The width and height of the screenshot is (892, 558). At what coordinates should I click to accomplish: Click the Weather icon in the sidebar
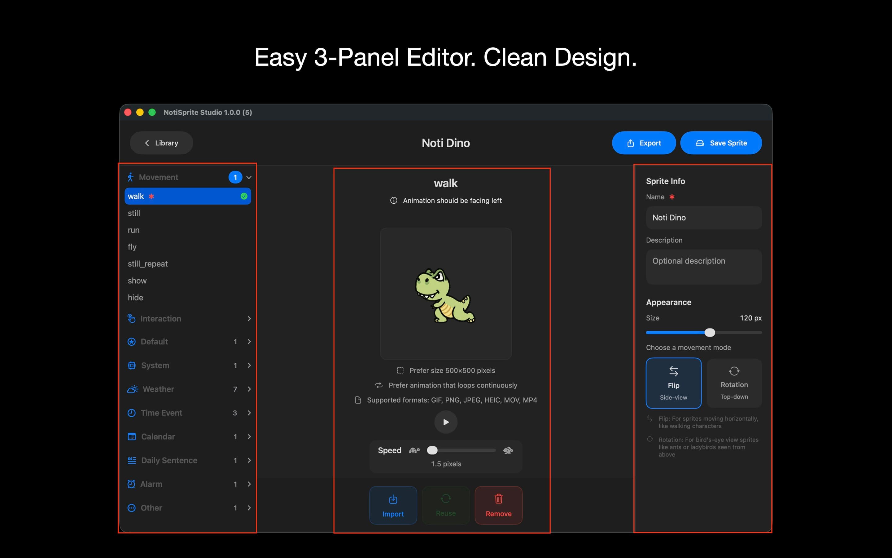(x=132, y=389)
